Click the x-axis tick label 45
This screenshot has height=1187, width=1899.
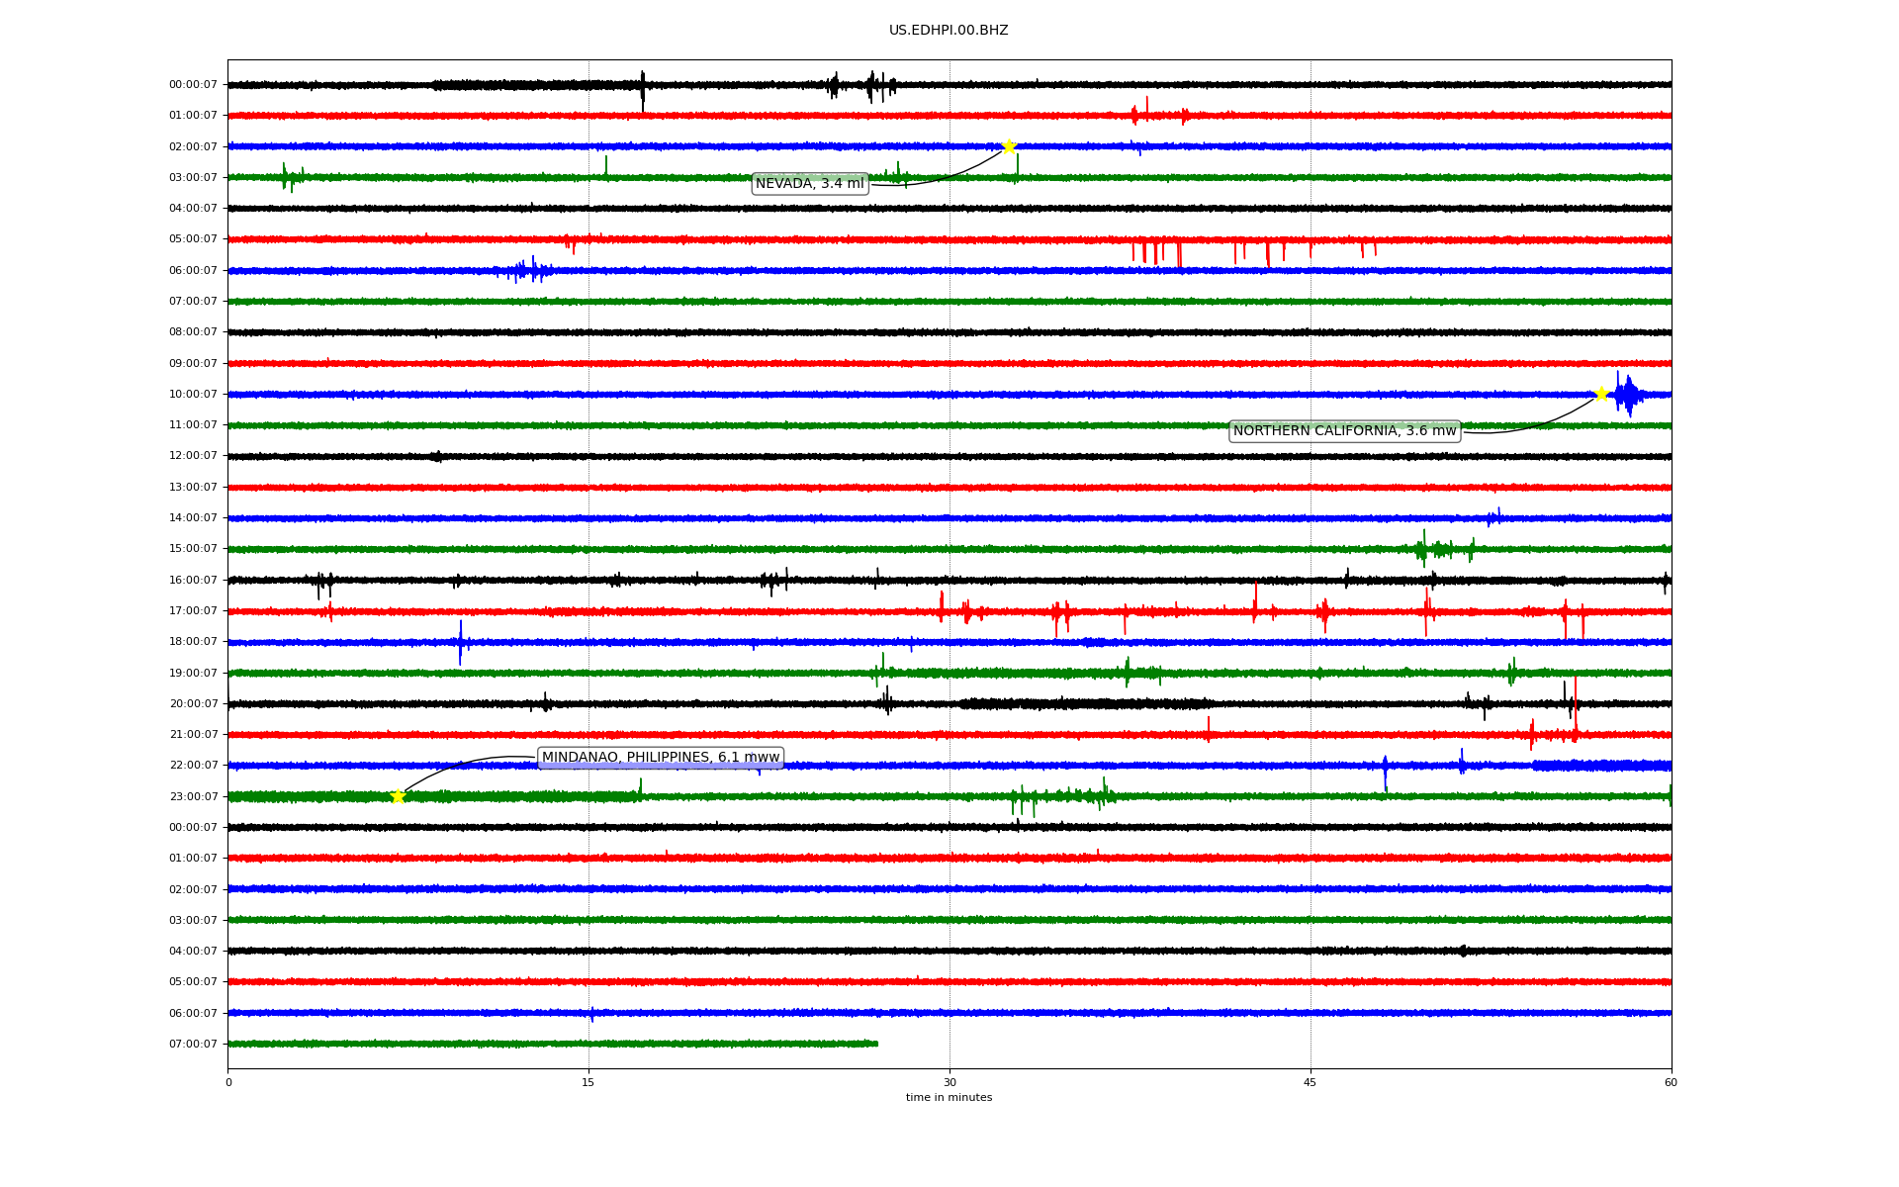(1311, 1082)
